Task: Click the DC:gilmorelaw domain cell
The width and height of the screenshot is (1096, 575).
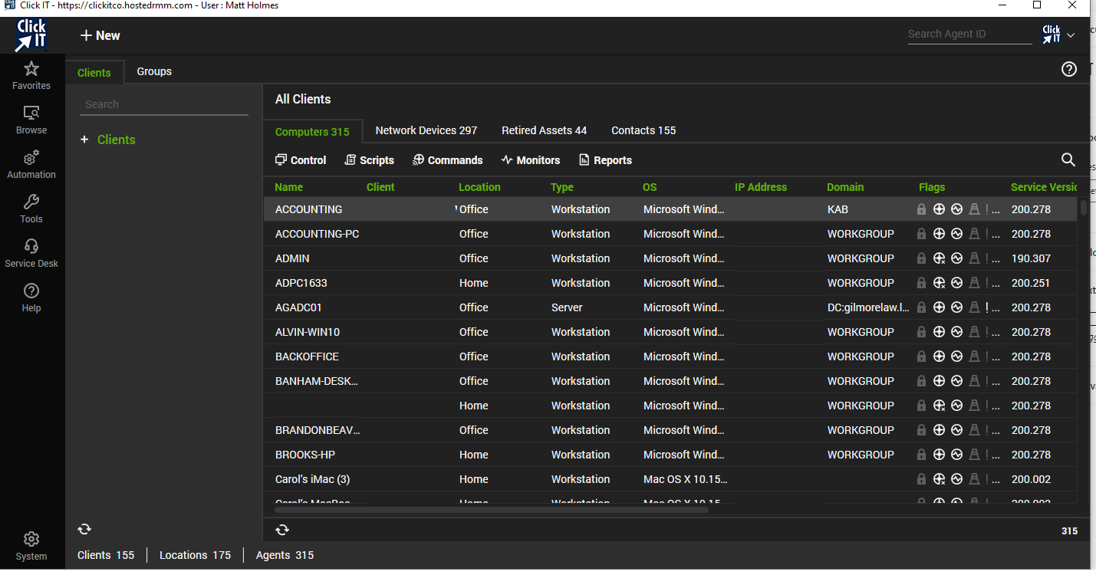Action: 868,307
